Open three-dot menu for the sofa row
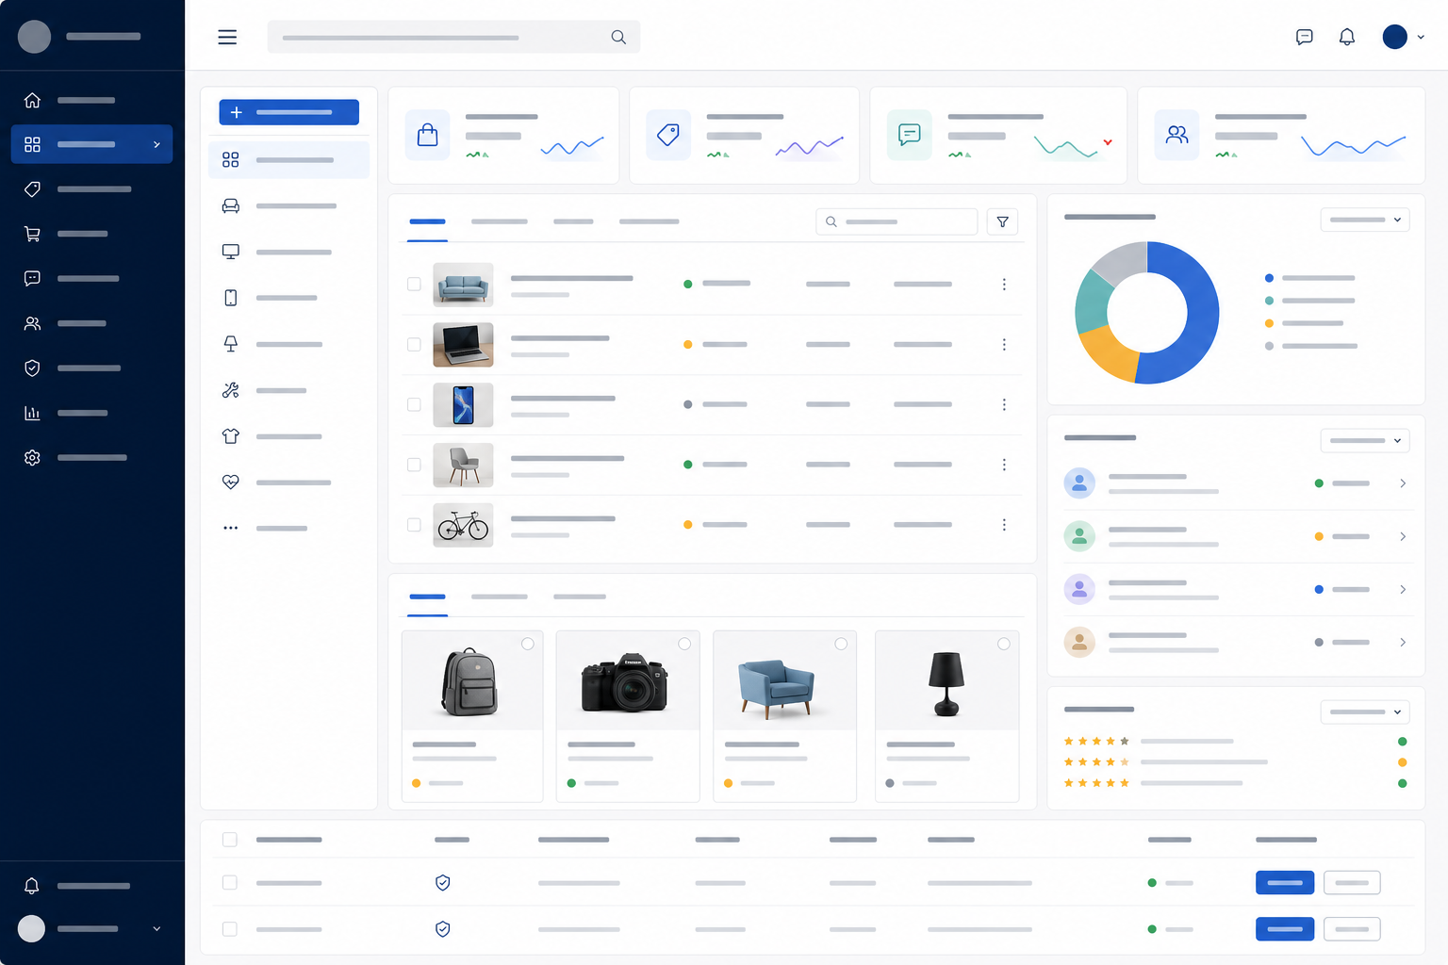 (1004, 284)
